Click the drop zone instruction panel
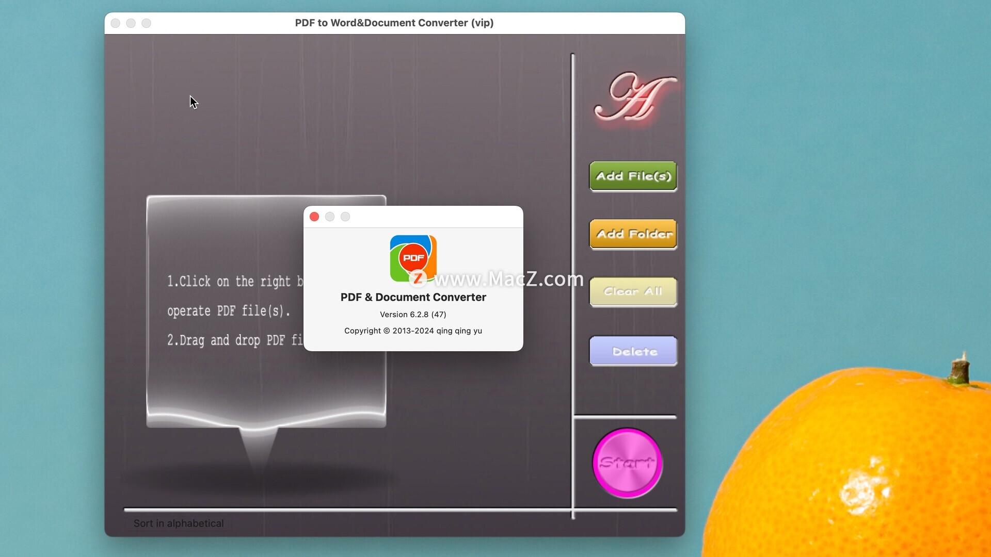This screenshot has width=991, height=557. (x=266, y=312)
